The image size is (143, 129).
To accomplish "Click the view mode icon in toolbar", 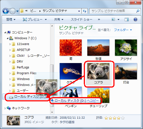I will click(x=113, y=19).
